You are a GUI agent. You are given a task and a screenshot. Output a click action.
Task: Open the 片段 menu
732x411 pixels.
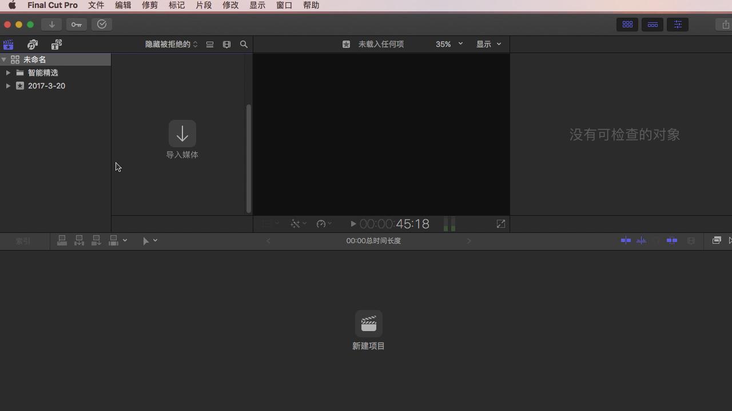[204, 5]
